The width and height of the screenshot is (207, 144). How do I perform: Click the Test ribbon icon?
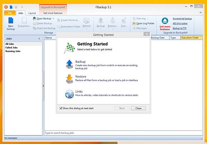(124, 21)
